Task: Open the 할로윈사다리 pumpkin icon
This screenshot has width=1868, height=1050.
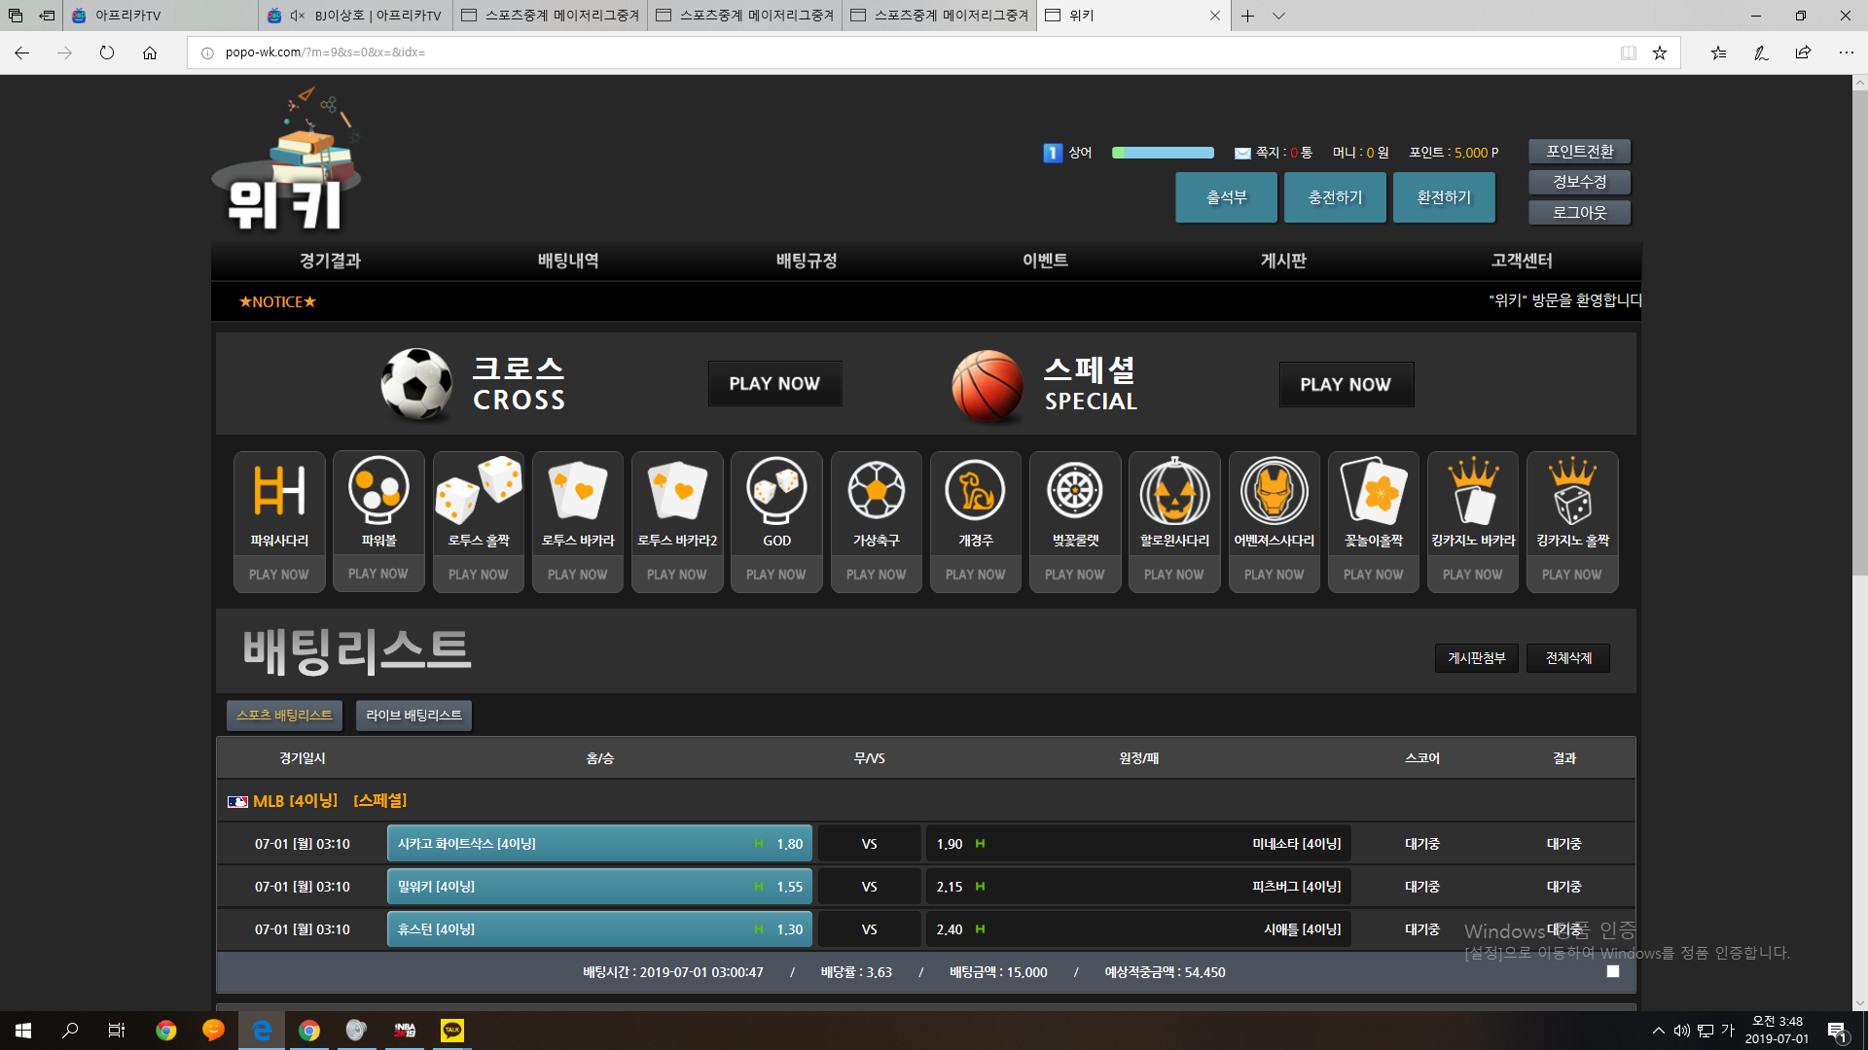Action: (1174, 491)
